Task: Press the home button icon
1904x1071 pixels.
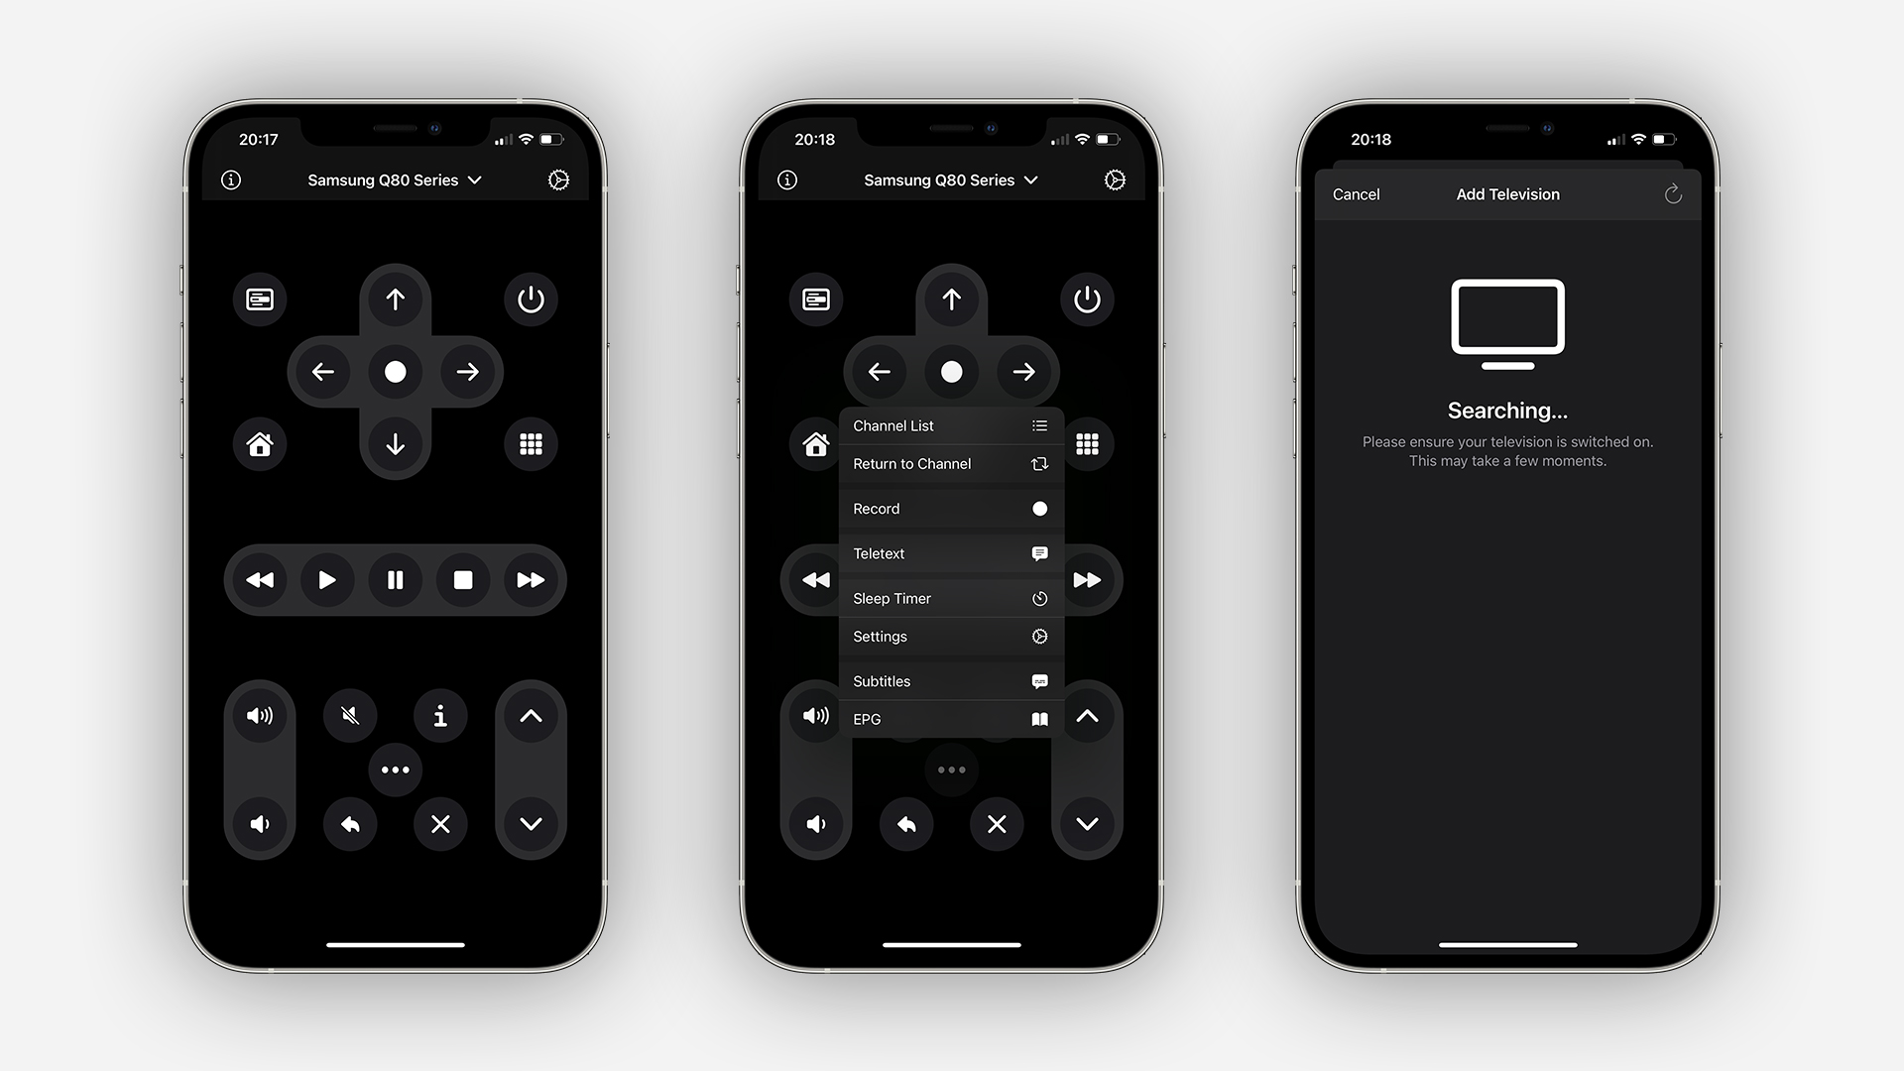Action: 260,444
